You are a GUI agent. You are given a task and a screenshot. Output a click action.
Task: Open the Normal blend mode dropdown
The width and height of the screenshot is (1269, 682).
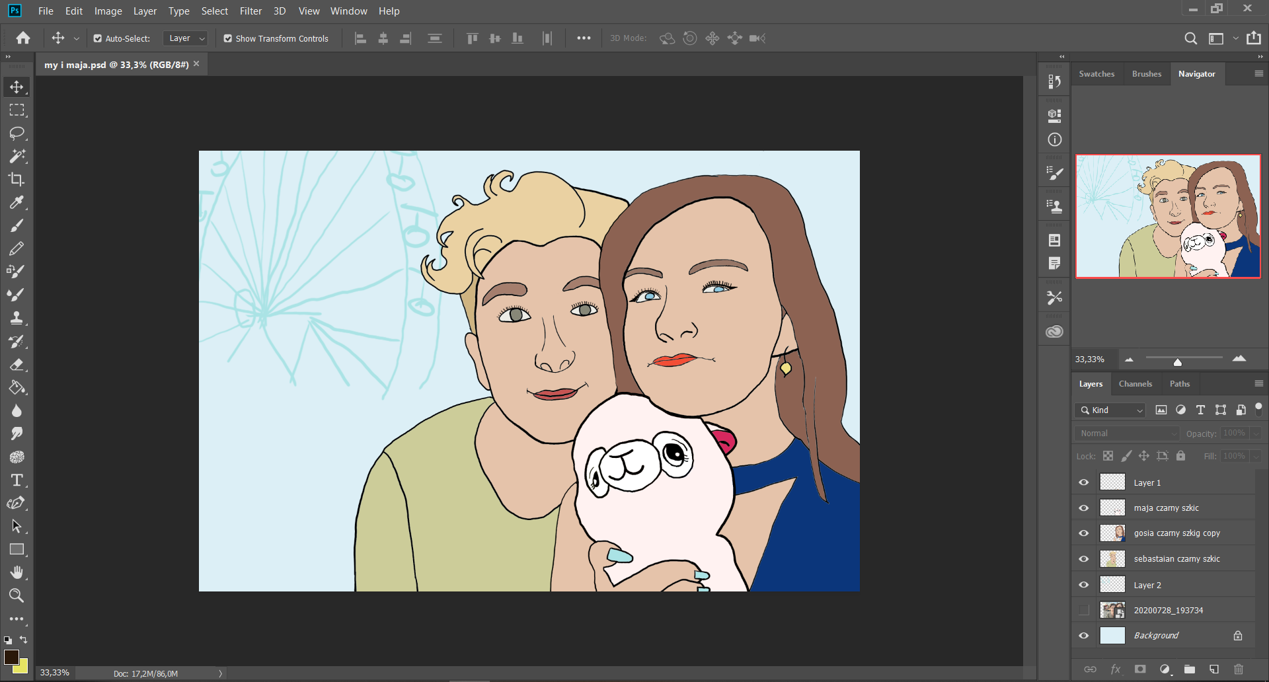(x=1127, y=434)
